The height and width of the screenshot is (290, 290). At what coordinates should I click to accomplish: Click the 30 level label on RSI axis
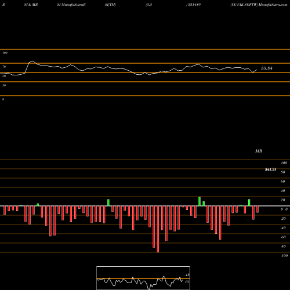coord(4,85)
